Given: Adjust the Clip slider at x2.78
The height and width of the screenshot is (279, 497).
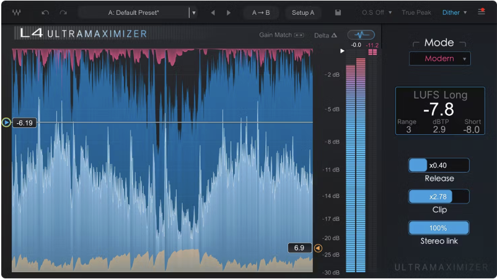Looking at the screenshot, I should tap(439, 197).
